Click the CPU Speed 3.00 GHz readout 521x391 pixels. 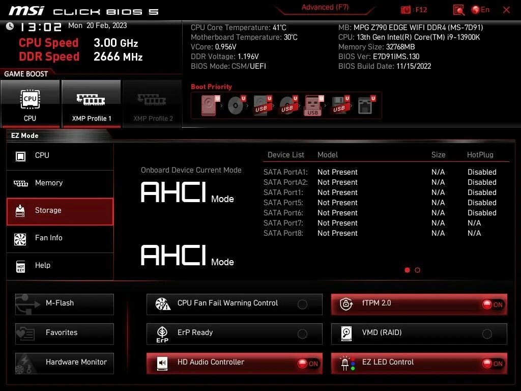click(78, 43)
